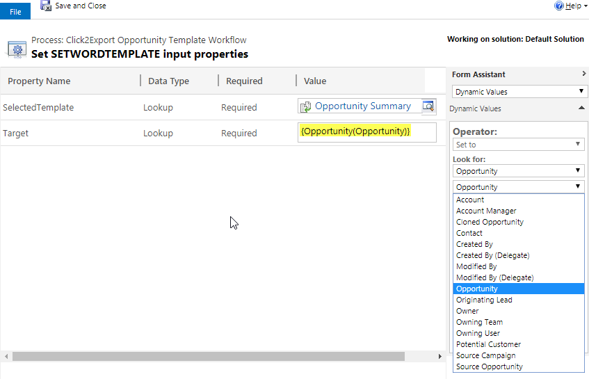
Task: Choose Originating Lead option
Action: click(x=484, y=300)
